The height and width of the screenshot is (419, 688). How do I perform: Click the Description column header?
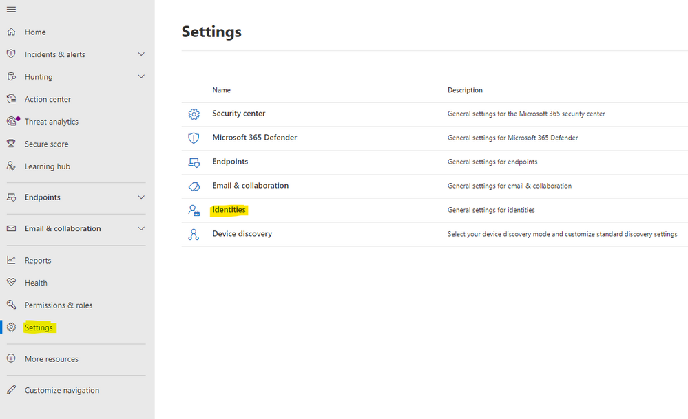coord(465,90)
